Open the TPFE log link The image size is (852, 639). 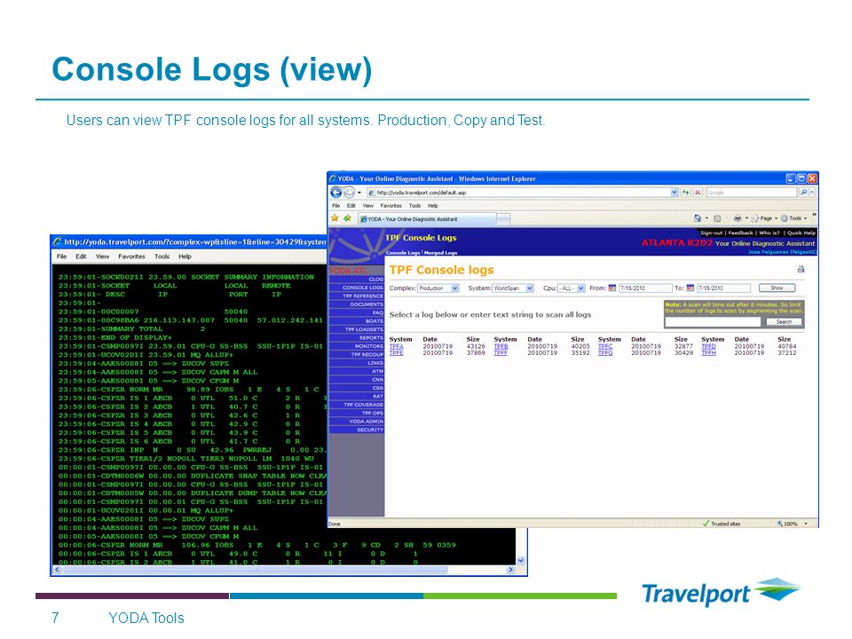(396, 352)
